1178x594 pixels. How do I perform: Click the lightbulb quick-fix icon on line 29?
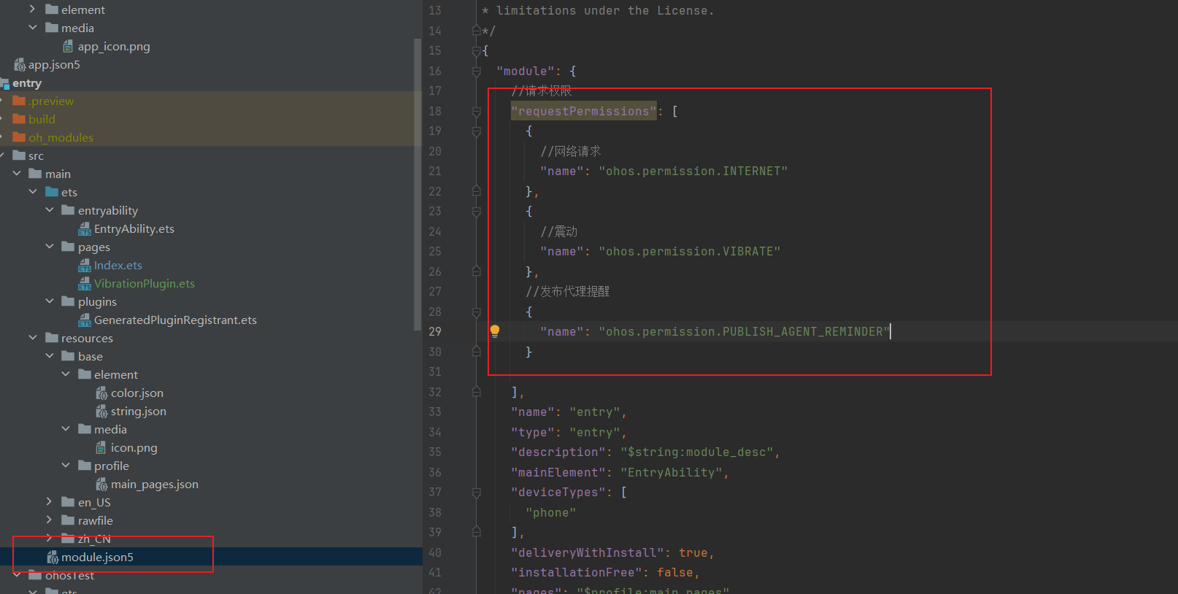pos(495,331)
